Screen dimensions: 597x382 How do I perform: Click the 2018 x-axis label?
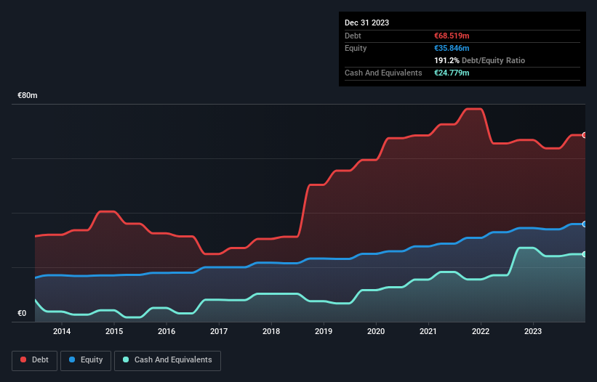click(x=271, y=331)
